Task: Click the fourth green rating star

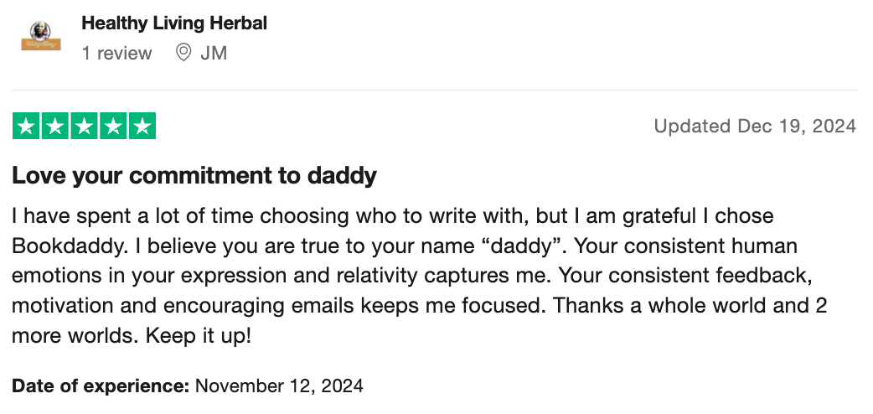Action: point(113,127)
